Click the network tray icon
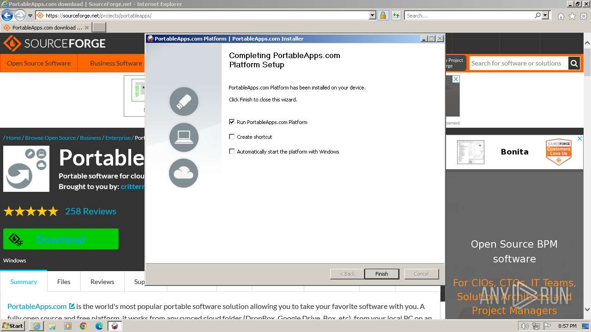The image size is (591, 332). (536, 326)
